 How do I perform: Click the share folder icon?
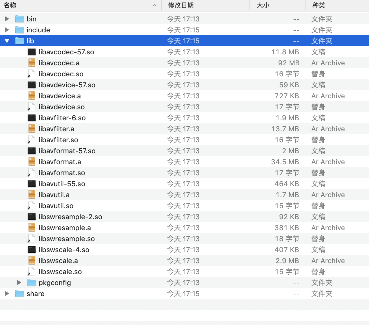pyautogui.click(x=19, y=293)
